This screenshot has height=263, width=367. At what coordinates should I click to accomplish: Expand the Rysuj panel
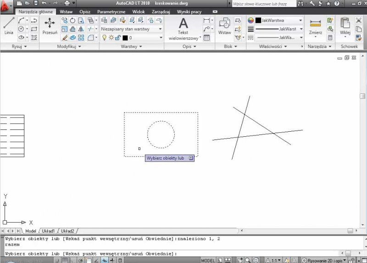click(x=19, y=47)
